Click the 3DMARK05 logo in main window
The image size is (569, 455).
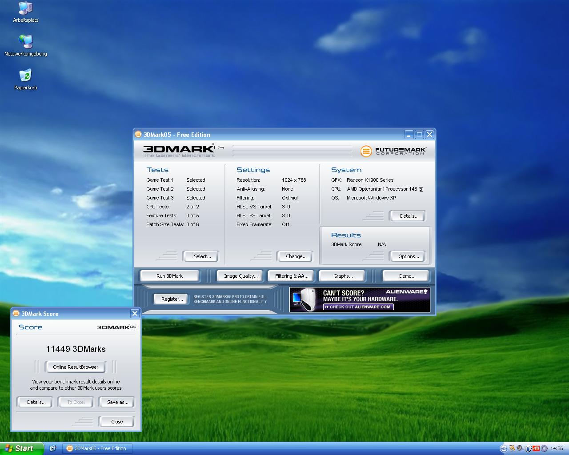tap(183, 151)
